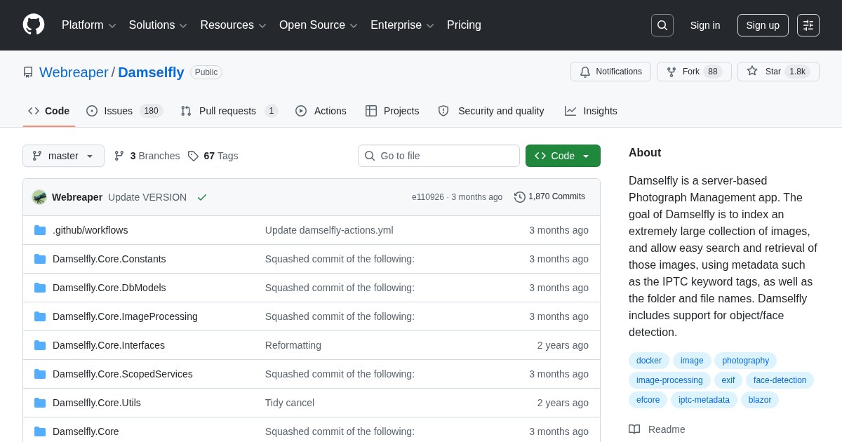This screenshot has height=442, width=842.
Task: Open the efcore topic tag
Action: click(648, 400)
